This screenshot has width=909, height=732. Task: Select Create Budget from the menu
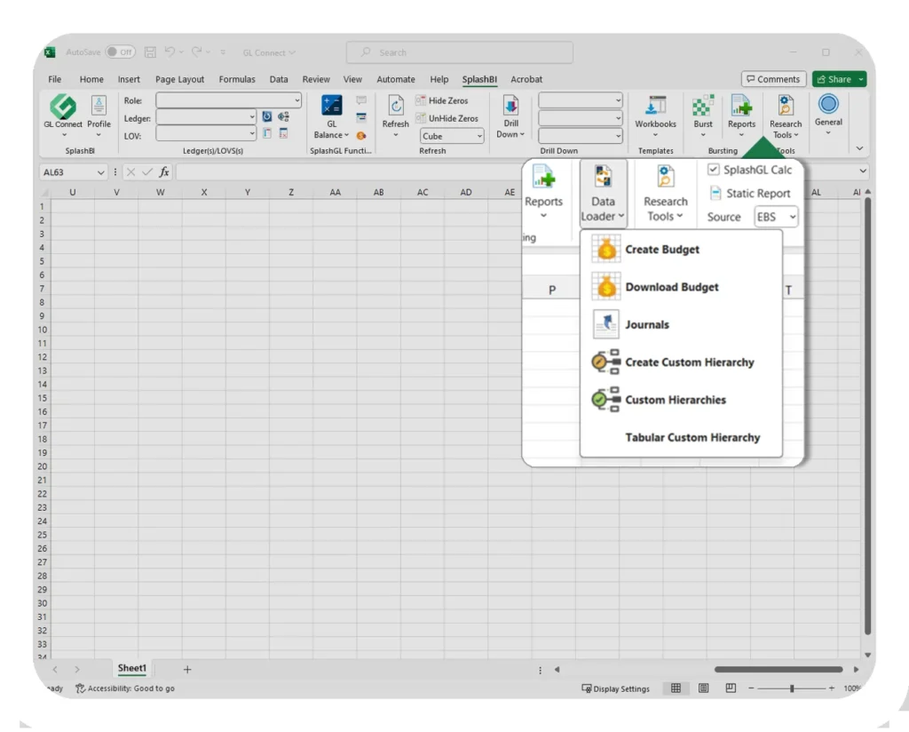[x=661, y=250]
